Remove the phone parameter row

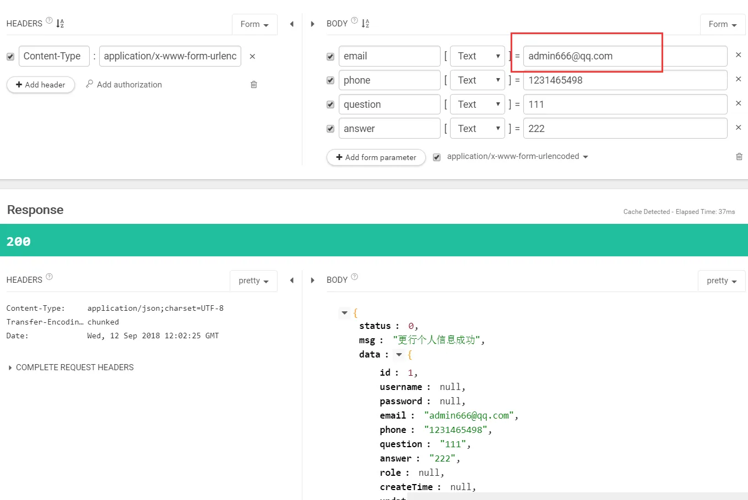[x=739, y=79]
